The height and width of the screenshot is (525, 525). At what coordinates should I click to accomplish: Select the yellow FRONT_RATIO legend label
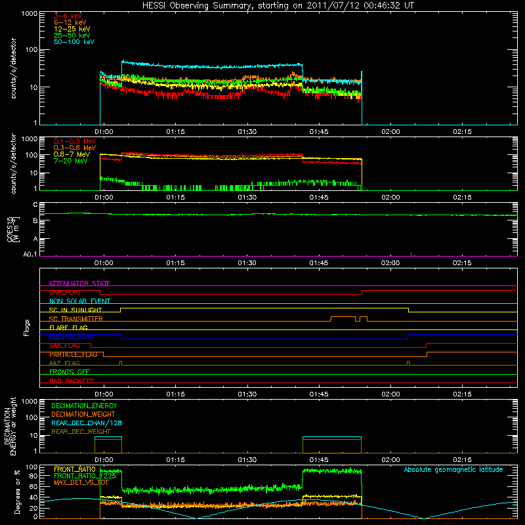tap(75, 469)
